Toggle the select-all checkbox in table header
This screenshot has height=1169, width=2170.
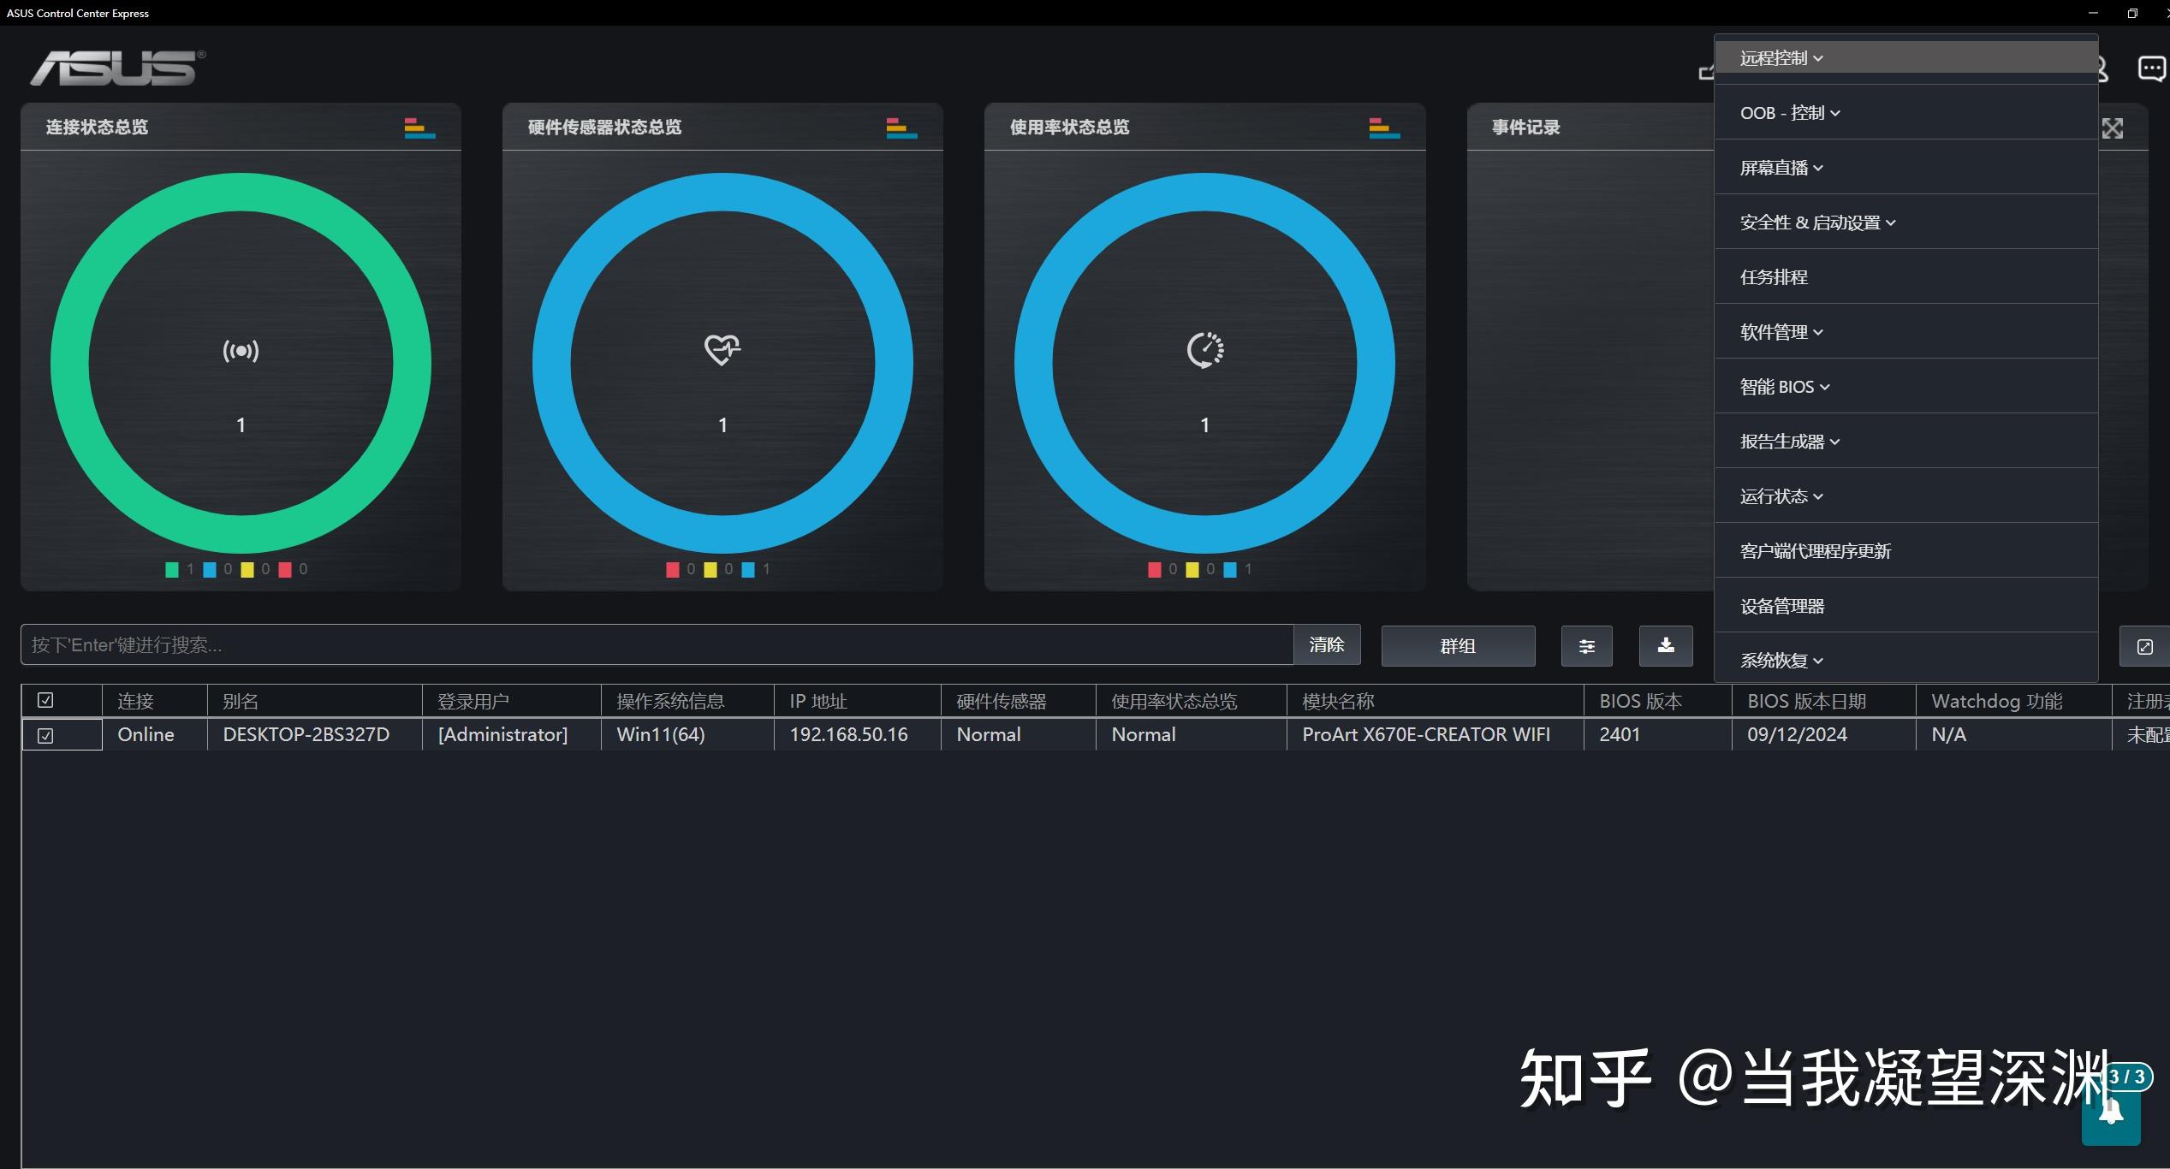tap(45, 700)
